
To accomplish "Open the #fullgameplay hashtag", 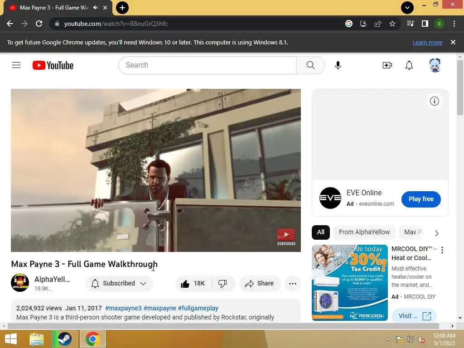I will click(x=198, y=308).
